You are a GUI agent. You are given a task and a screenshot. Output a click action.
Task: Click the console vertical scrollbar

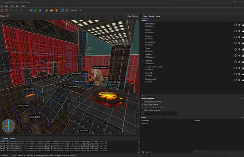pyautogui.click(x=139, y=147)
